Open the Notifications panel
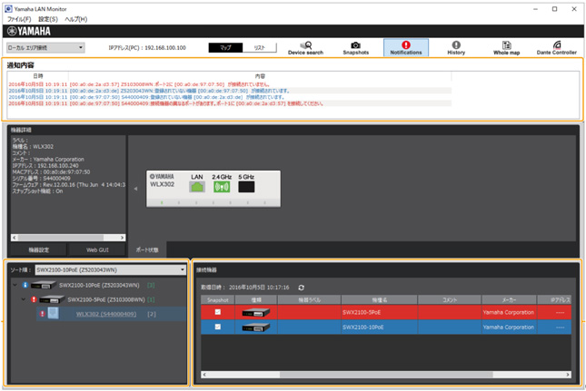This screenshot has height=391, width=586. tap(405, 48)
